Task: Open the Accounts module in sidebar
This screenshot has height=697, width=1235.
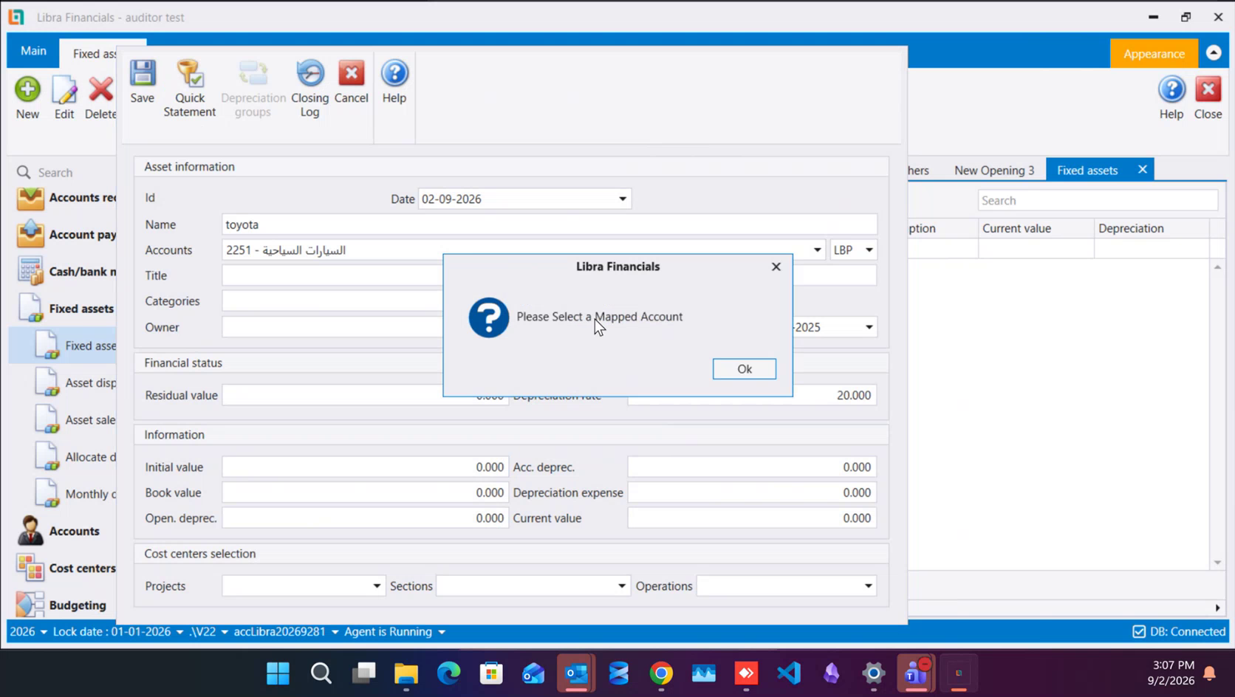Action: 59,531
